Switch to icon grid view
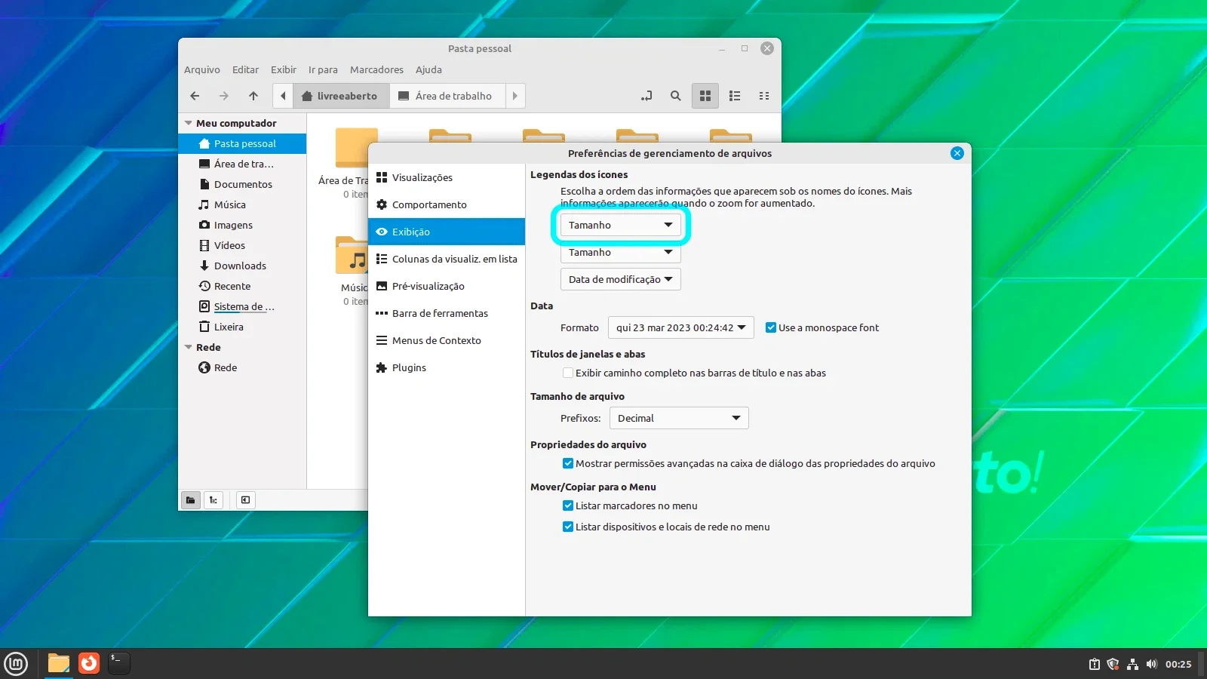Viewport: 1207px width, 679px height. pos(705,96)
